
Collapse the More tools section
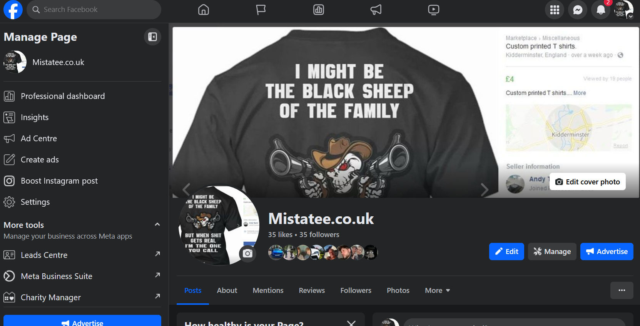click(x=157, y=224)
